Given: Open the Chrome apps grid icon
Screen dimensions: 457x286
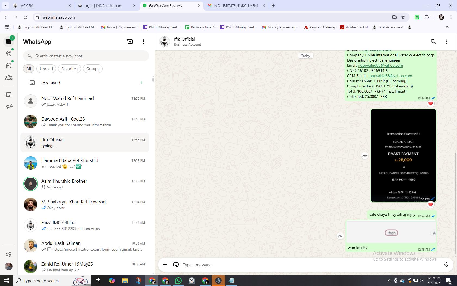Looking at the screenshot, I should click(7, 27).
